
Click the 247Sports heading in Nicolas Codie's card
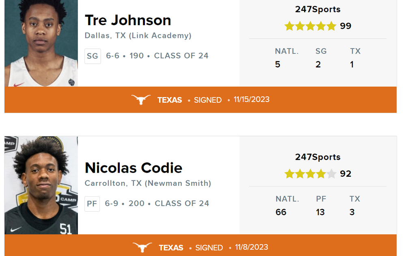click(318, 157)
